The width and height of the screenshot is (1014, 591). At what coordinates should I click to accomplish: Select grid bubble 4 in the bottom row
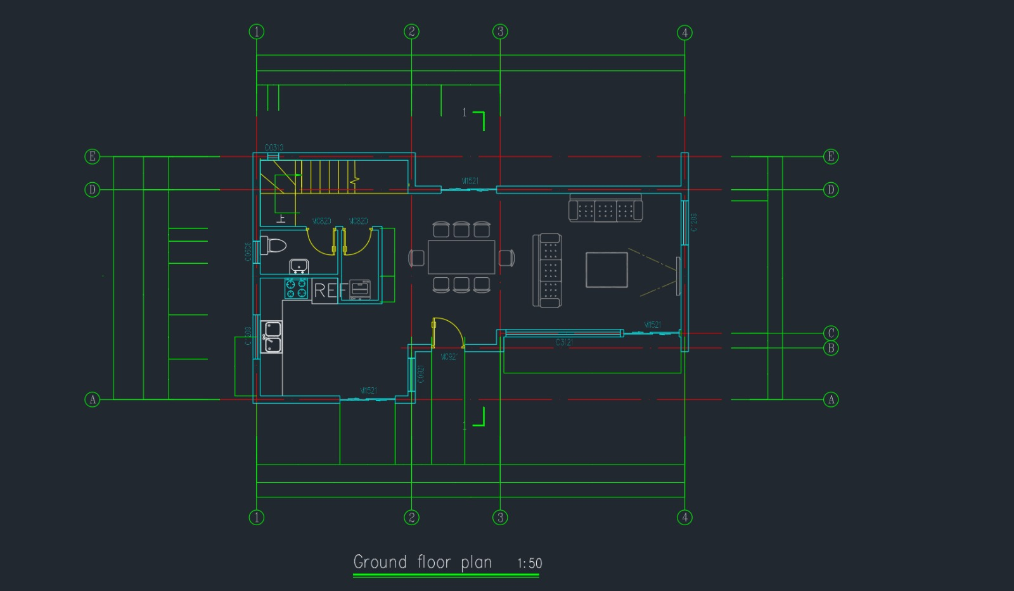(684, 518)
